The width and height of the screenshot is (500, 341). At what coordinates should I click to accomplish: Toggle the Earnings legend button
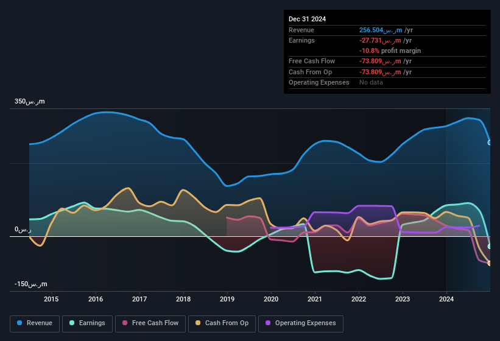(x=87, y=323)
